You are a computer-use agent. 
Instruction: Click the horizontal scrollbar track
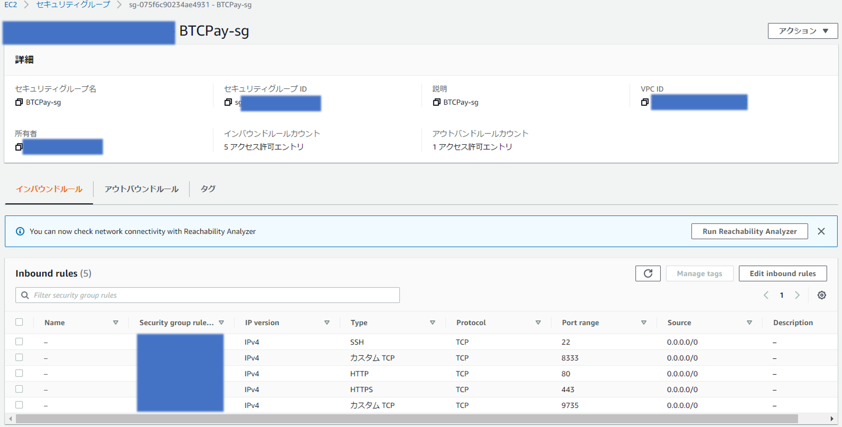407,419
